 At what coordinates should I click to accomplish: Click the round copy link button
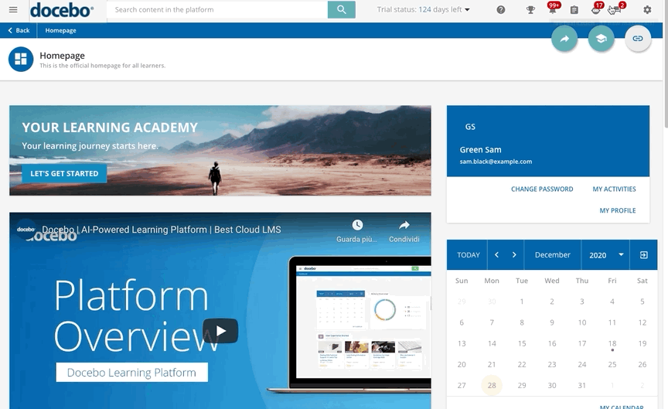tap(638, 39)
